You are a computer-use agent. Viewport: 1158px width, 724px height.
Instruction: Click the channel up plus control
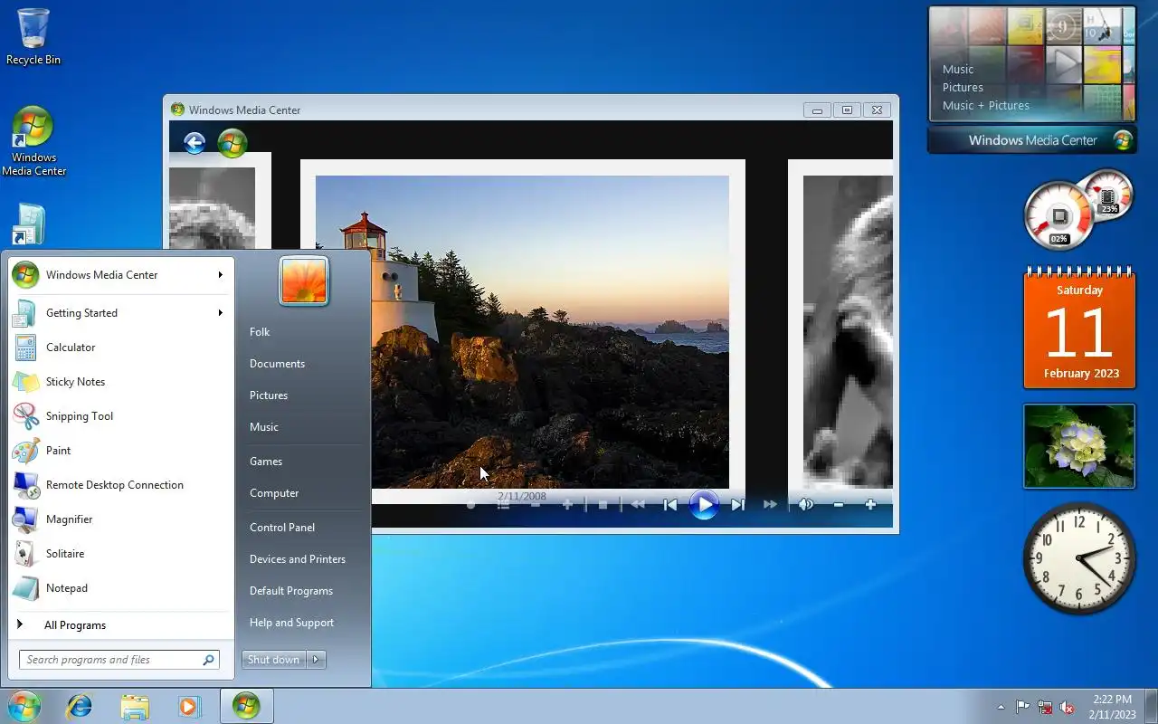click(x=567, y=505)
